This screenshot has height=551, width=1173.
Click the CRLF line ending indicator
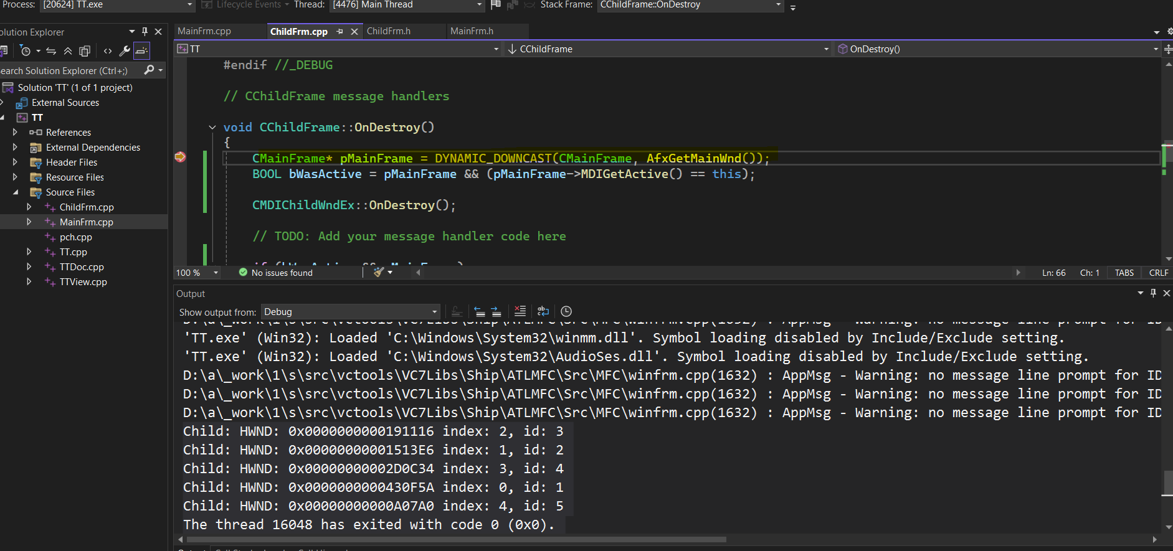1159,273
